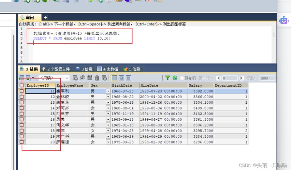Sort by the BirthDate column header
This screenshot has height=170, width=291.
coord(125,85)
